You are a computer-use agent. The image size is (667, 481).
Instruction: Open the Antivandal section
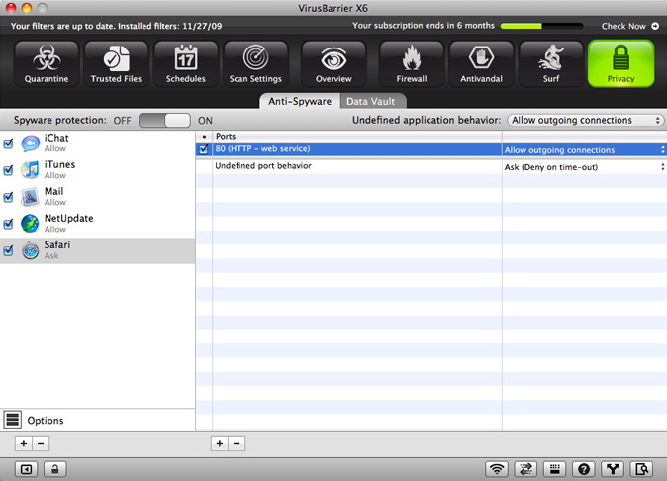481,63
